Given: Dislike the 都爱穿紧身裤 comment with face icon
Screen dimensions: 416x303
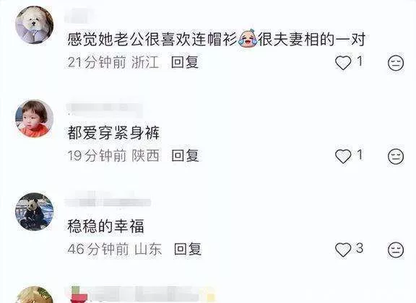Looking at the screenshot, I should click(396, 156).
